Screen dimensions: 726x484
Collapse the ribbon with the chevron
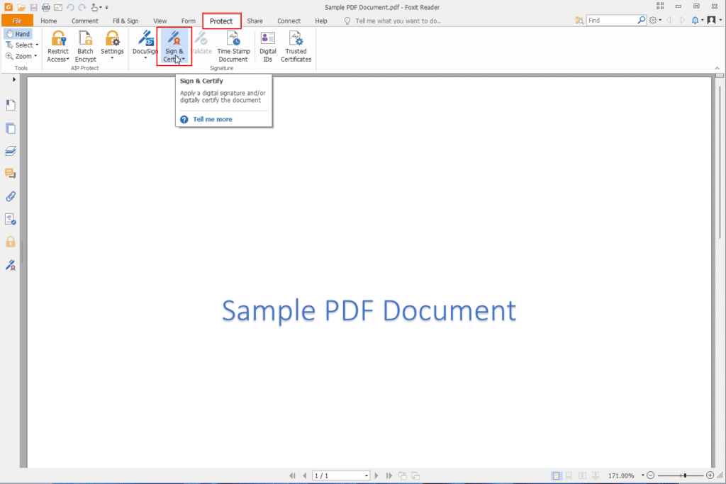717,69
